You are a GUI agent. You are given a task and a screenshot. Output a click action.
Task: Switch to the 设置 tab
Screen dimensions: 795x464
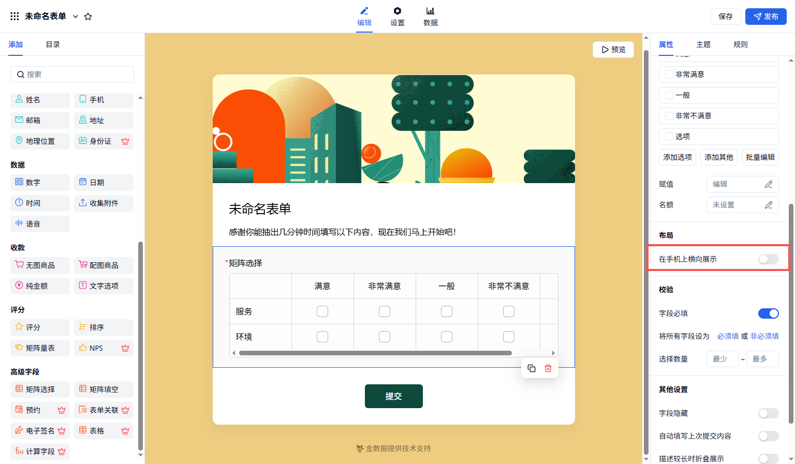(x=397, y=17)
